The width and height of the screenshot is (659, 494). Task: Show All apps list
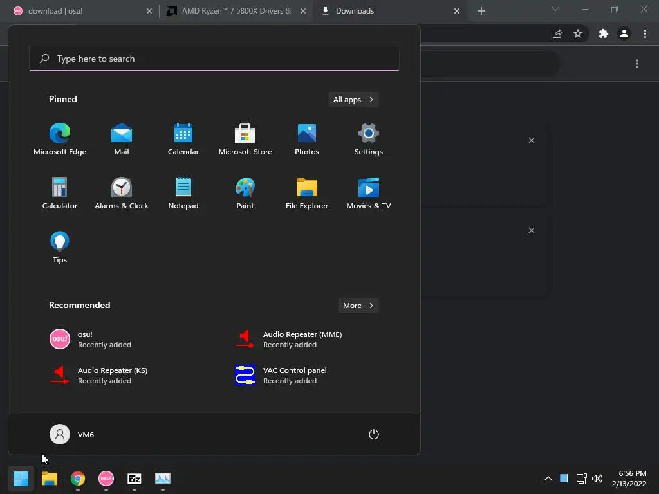click(x=353, y=100)
